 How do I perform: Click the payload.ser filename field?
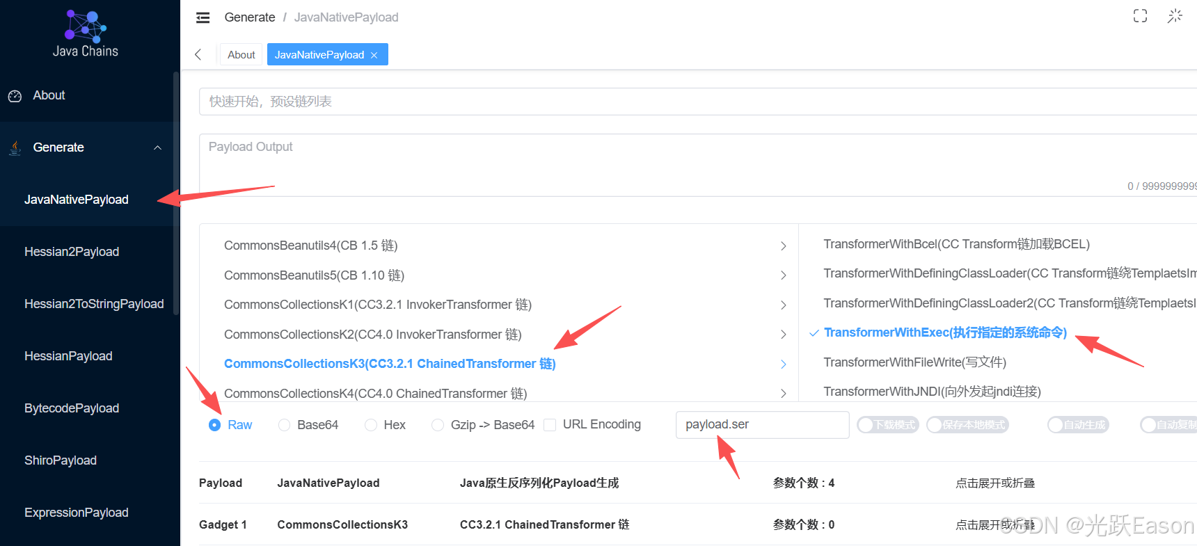tap(762, 425)
